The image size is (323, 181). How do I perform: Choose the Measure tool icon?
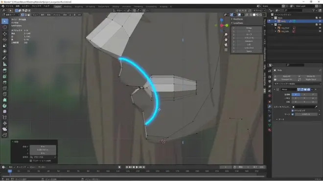[x=5, y=64]
